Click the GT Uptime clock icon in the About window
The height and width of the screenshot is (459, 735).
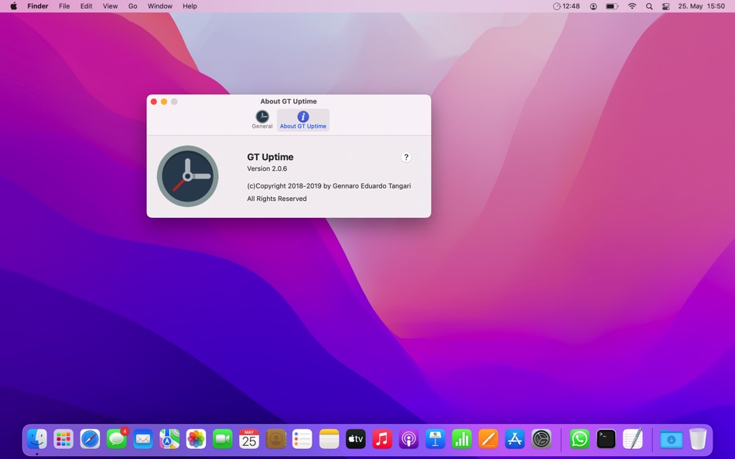point(187,175)
